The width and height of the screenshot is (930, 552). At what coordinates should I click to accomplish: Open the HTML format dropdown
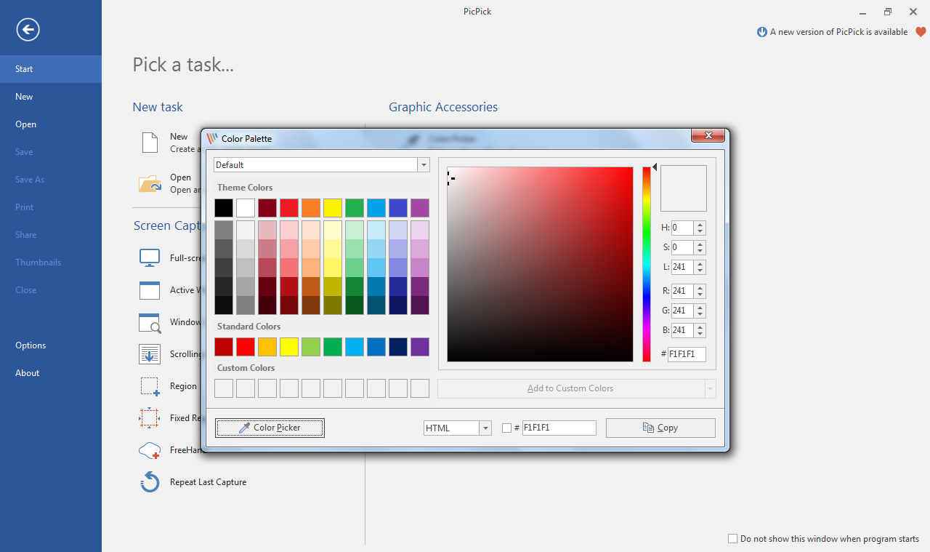[485, 428]
